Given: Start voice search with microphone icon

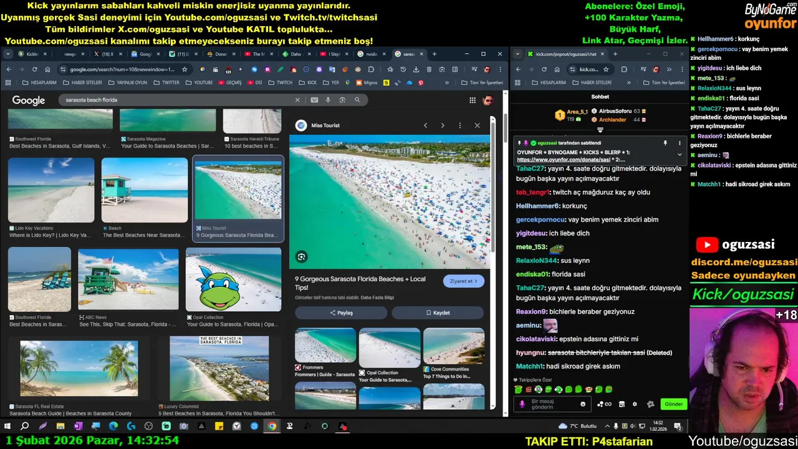Looking at the screenshot, I should pyautogui.click(x=329, y=100).
